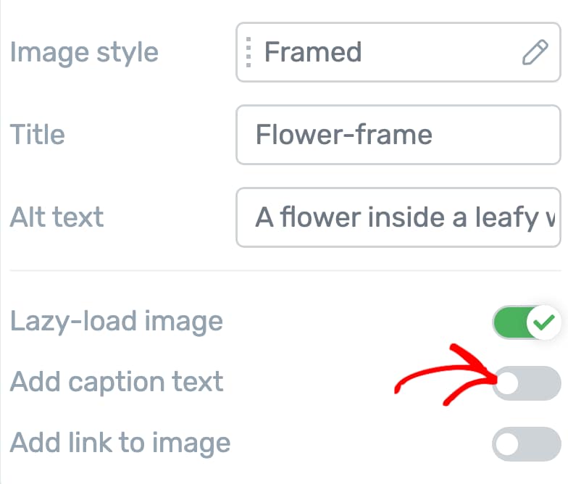Screen dimensions: 568x484
Task: Click the dotted drag handle before Framed
Action: coord(249,52)
